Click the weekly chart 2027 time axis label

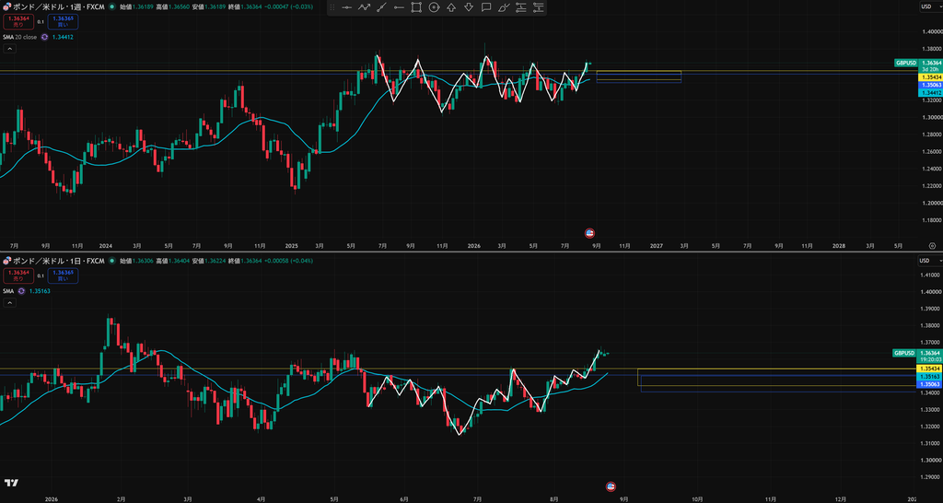pyautogui.click(x=656, y=245)
